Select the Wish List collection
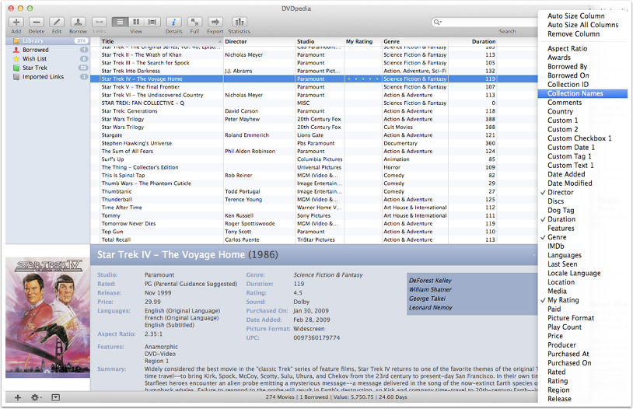The height and width of the screenshot is (409, 633). click(35, 58)
